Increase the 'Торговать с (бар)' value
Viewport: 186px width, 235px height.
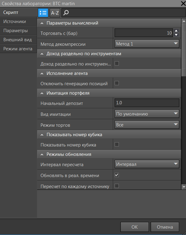click(x=177, y=31)
